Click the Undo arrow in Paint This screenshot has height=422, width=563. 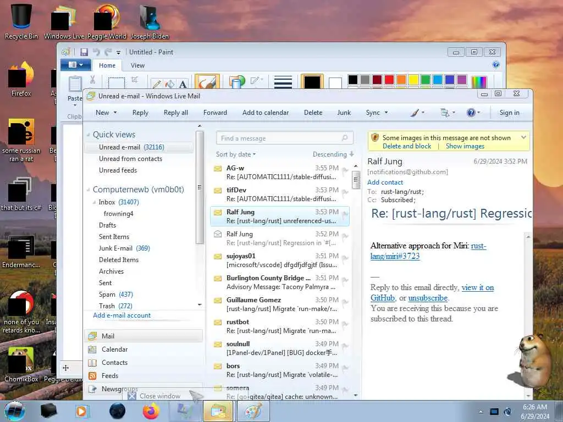96,52
